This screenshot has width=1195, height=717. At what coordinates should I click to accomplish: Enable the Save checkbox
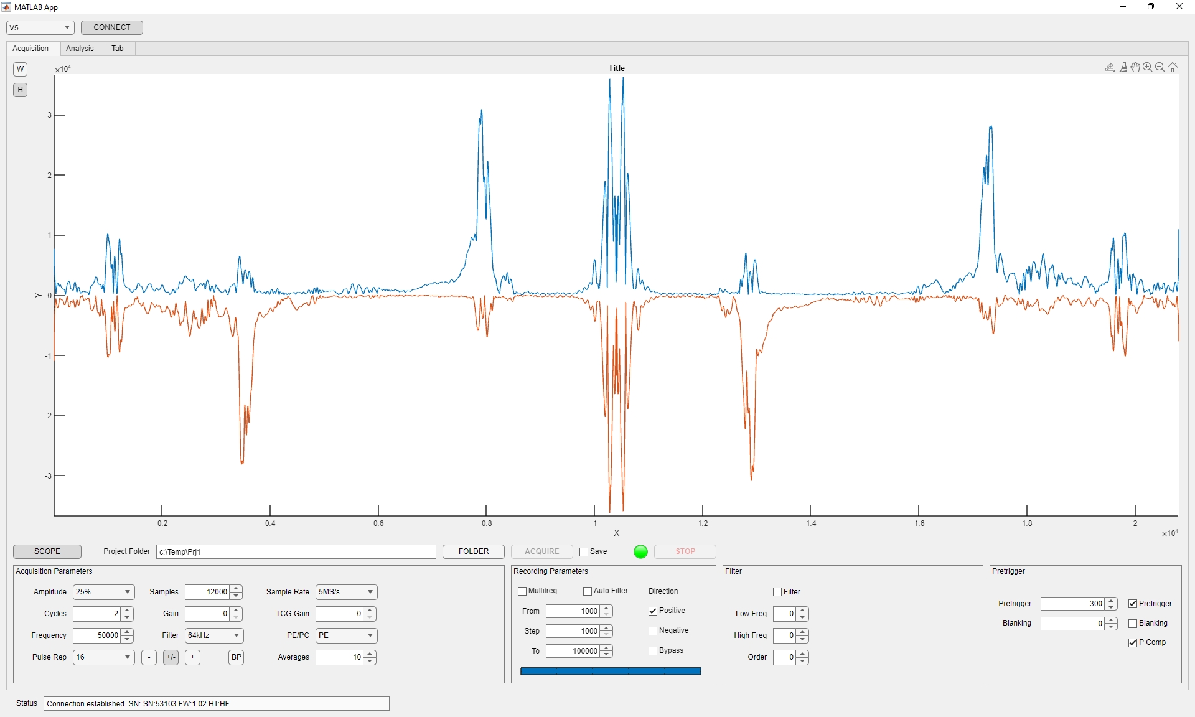tap(584, 552)
